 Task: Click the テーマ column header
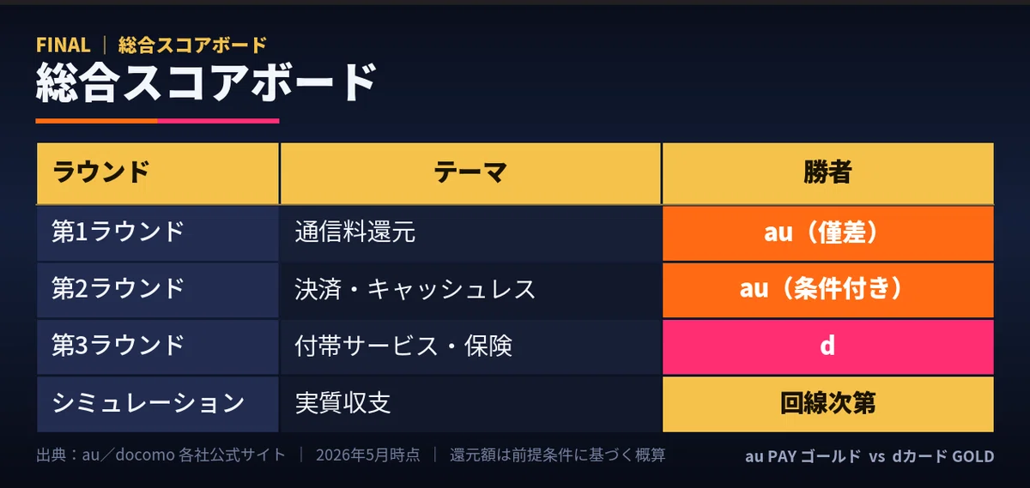470,173
